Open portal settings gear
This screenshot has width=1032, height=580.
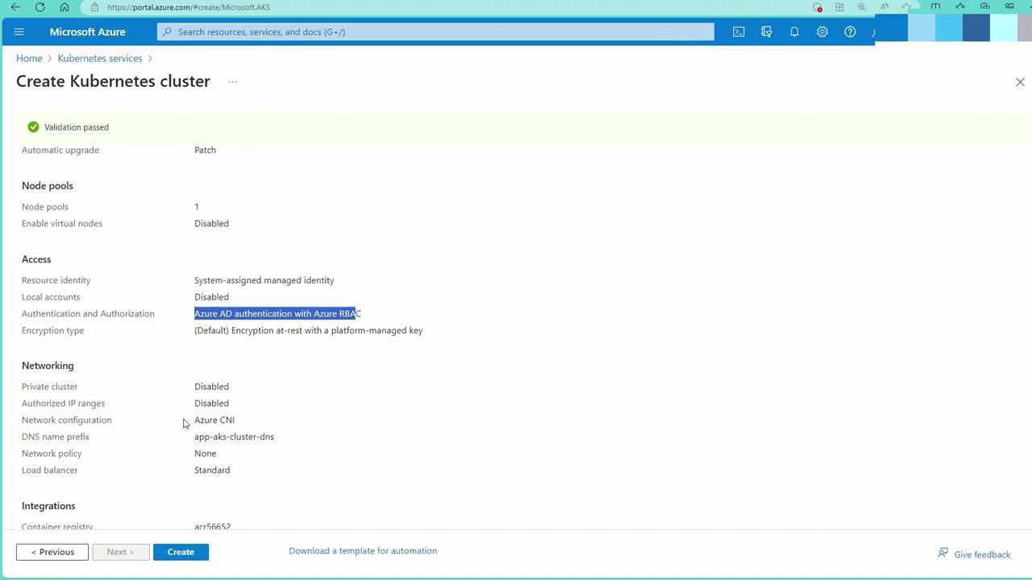click(822, 32)
